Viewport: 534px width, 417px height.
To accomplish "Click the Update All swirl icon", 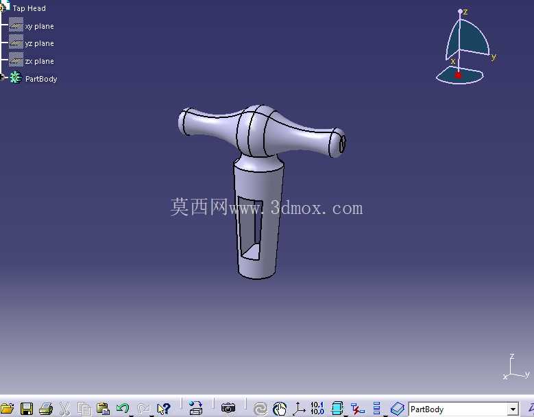I will point(260,409).
